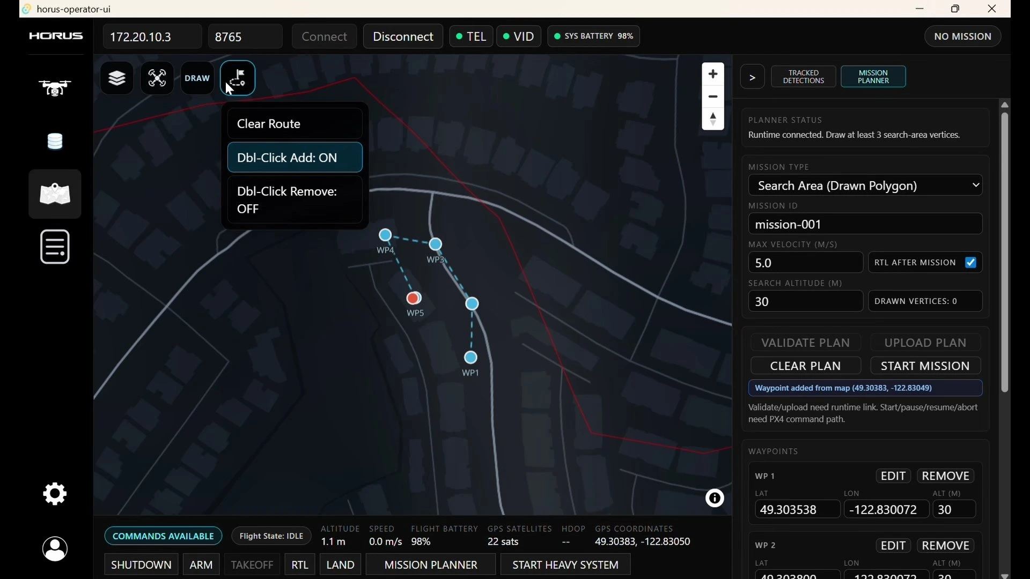
Task: Open Mission Type dropdown
Action: click(865, 185)
